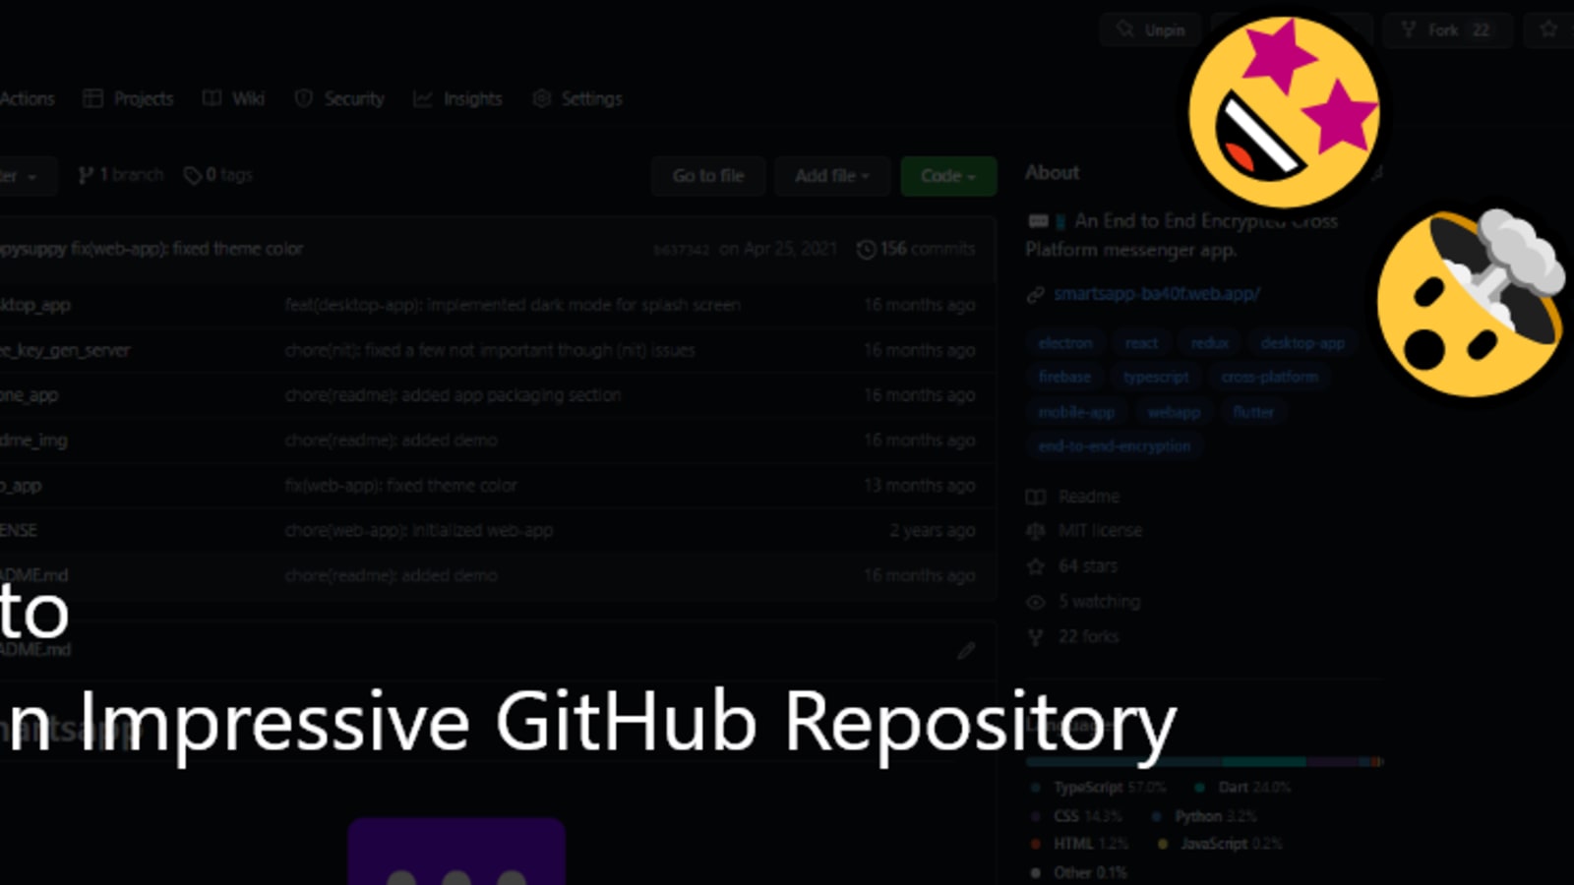Select the end-to-end-encryption topic tag
The height and width of the screenshot is (885, 1574).
click(1115, 446)
